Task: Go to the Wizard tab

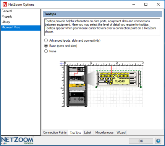Action: click(121, 133)
